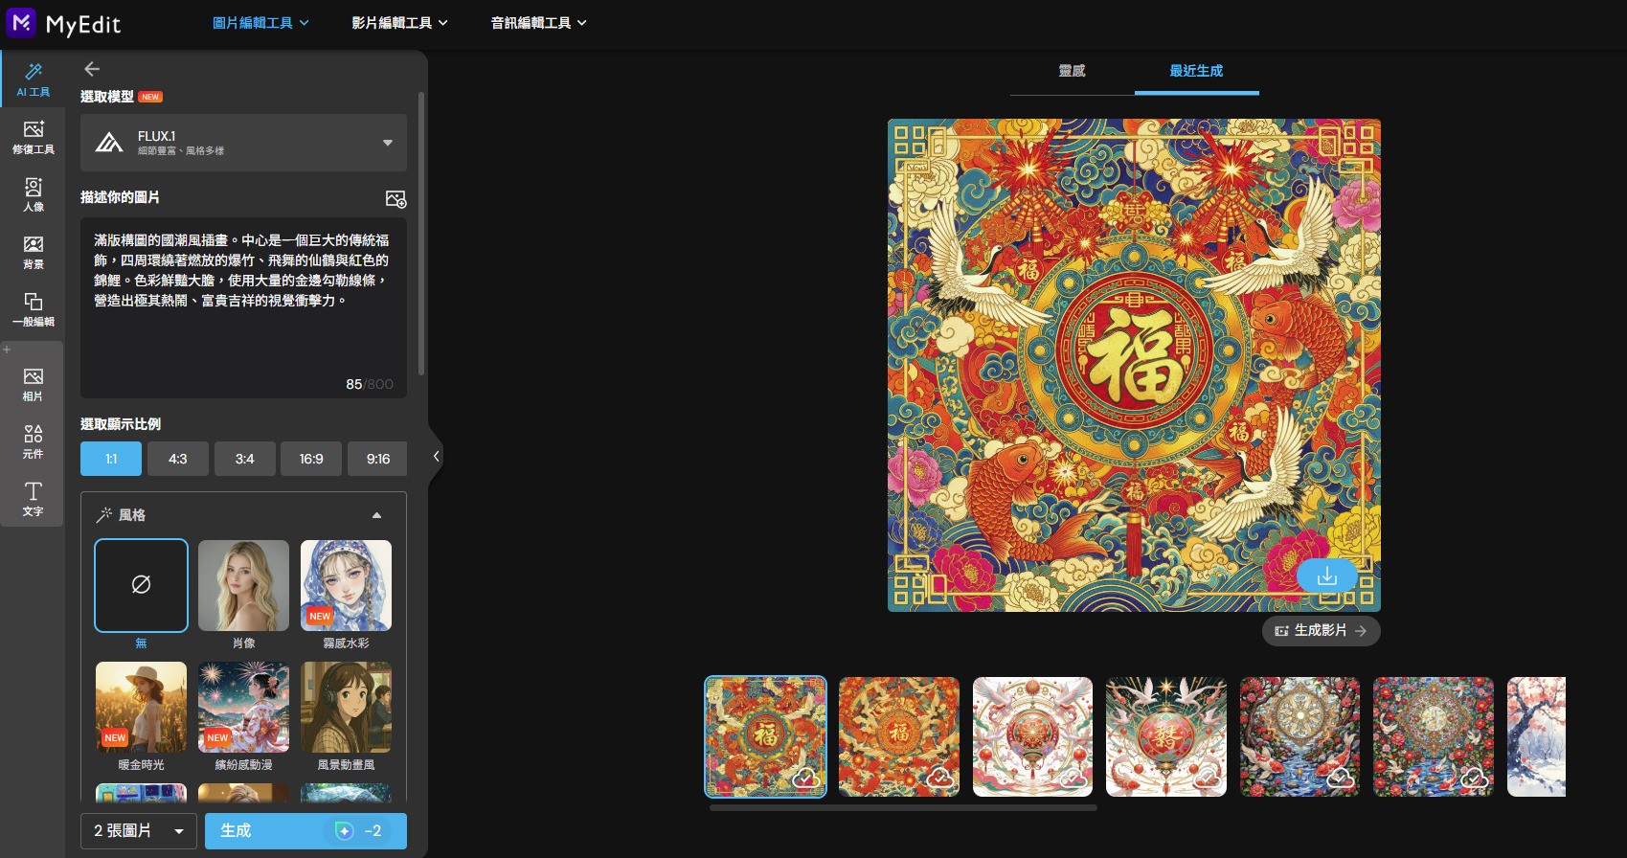Click the cloud icon on fifth thumbnail
Screen dimensions: 1627x858
(1340, 779)
